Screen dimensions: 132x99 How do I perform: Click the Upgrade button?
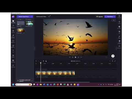tap(100, 16)
